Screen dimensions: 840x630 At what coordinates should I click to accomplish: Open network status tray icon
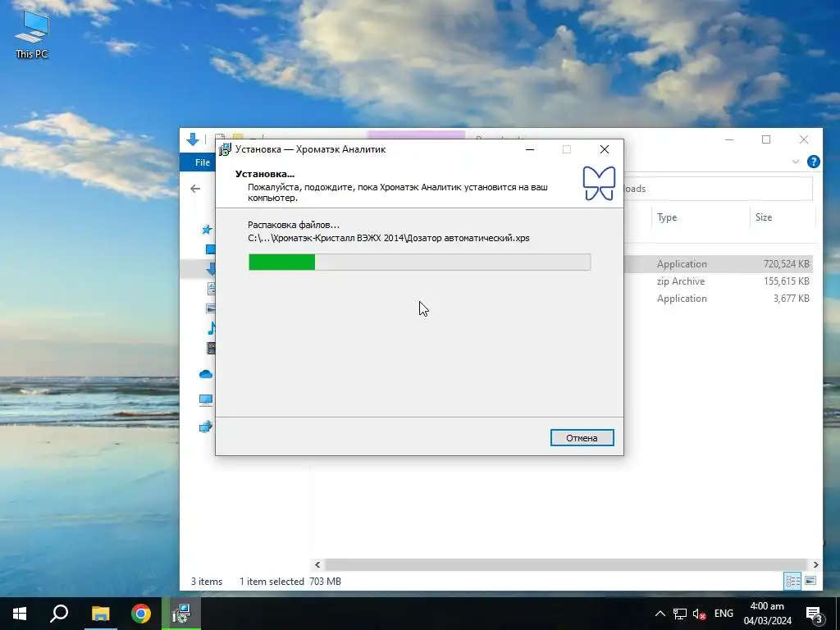pyautogui.click(x=680, y=614)
